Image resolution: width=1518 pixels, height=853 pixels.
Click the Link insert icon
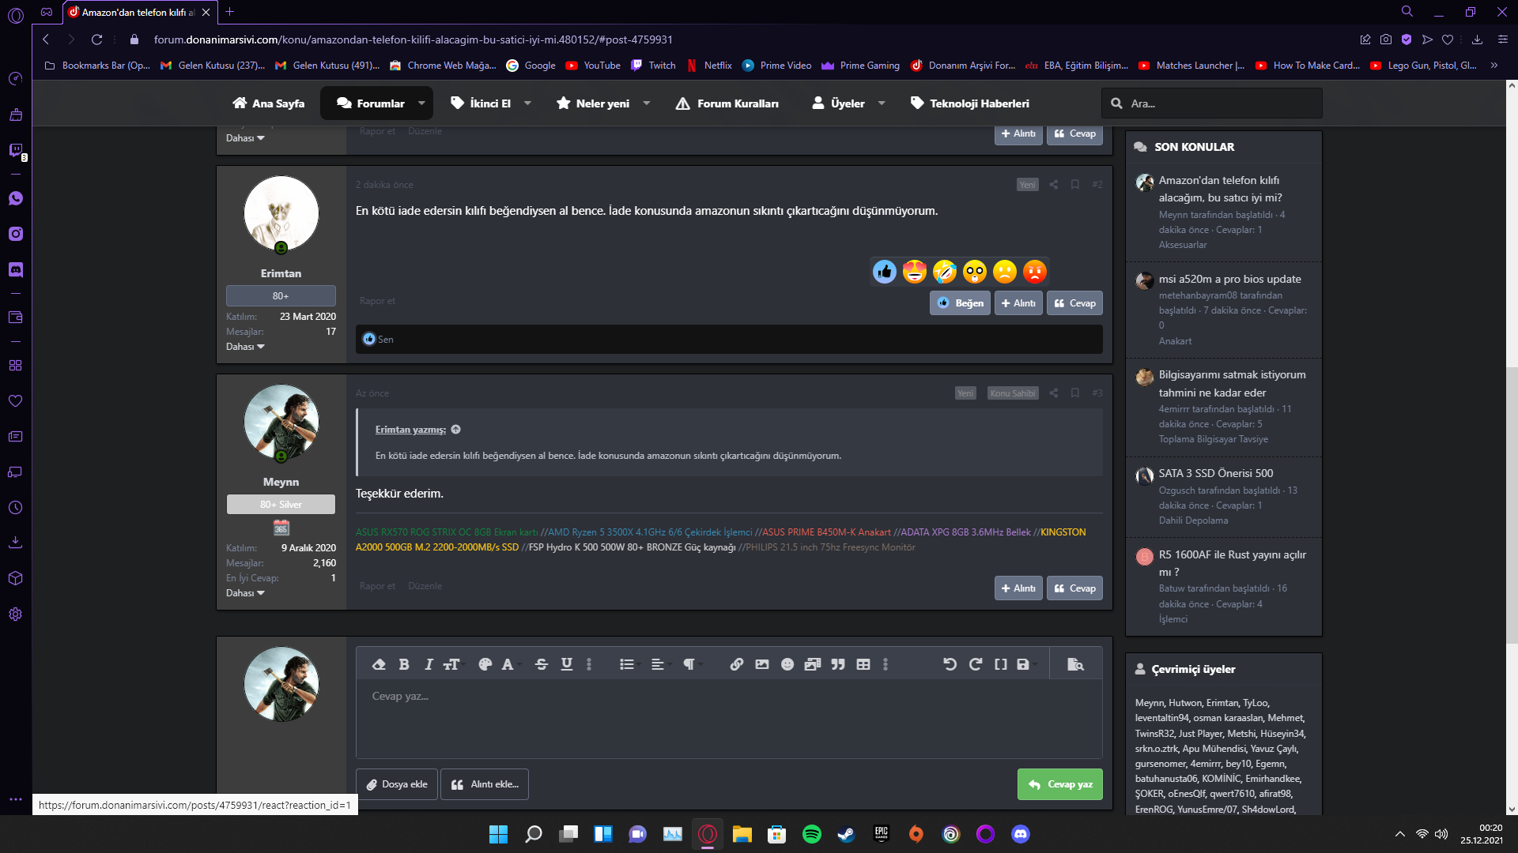point(735,664)
